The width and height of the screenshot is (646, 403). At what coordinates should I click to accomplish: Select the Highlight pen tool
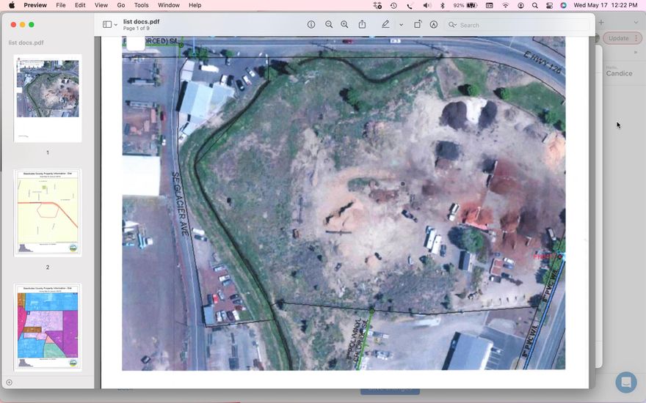click(x=385, y=25)
